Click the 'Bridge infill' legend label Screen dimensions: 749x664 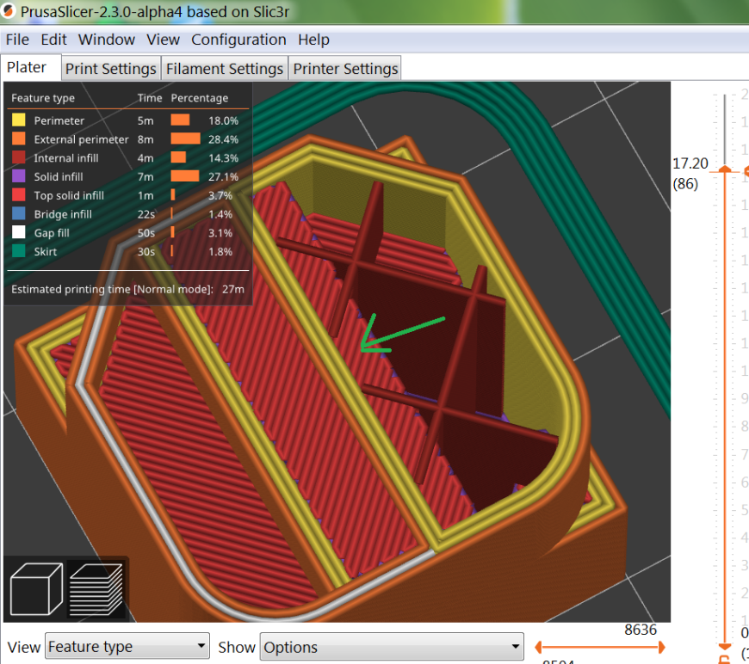(63, 214)
